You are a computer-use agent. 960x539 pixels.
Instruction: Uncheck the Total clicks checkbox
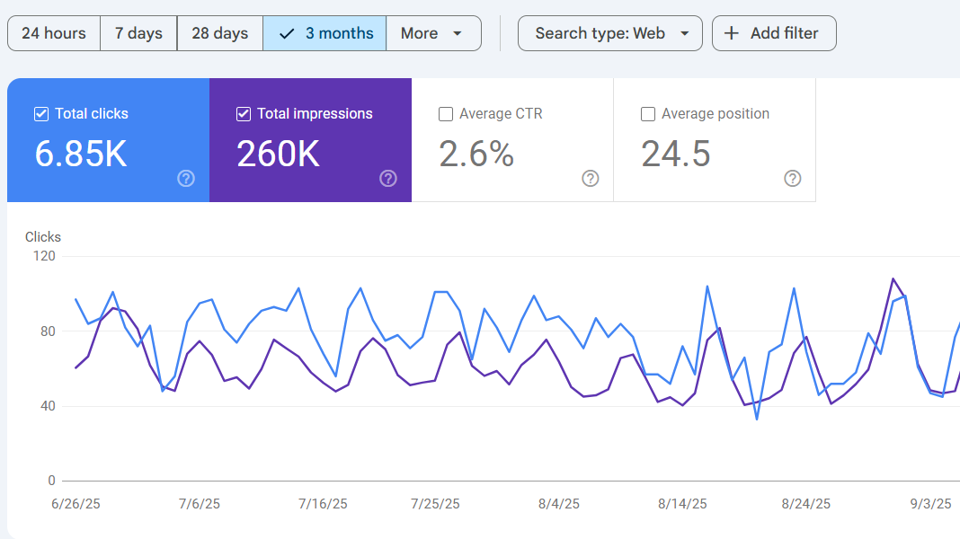40,114
